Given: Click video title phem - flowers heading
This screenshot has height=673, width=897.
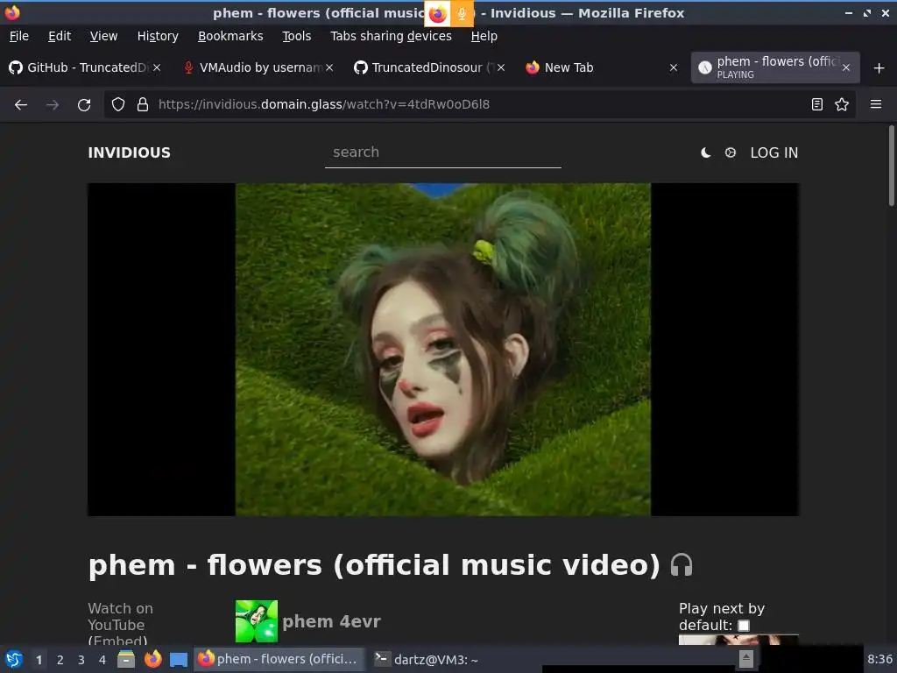Looking at the screenshot, I should tap(375, 565).
